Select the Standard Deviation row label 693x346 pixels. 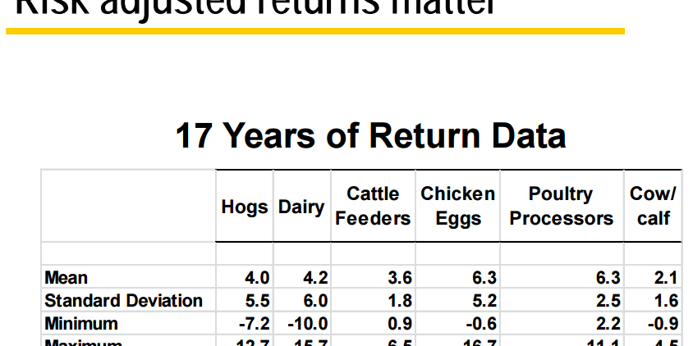[124, 301]
